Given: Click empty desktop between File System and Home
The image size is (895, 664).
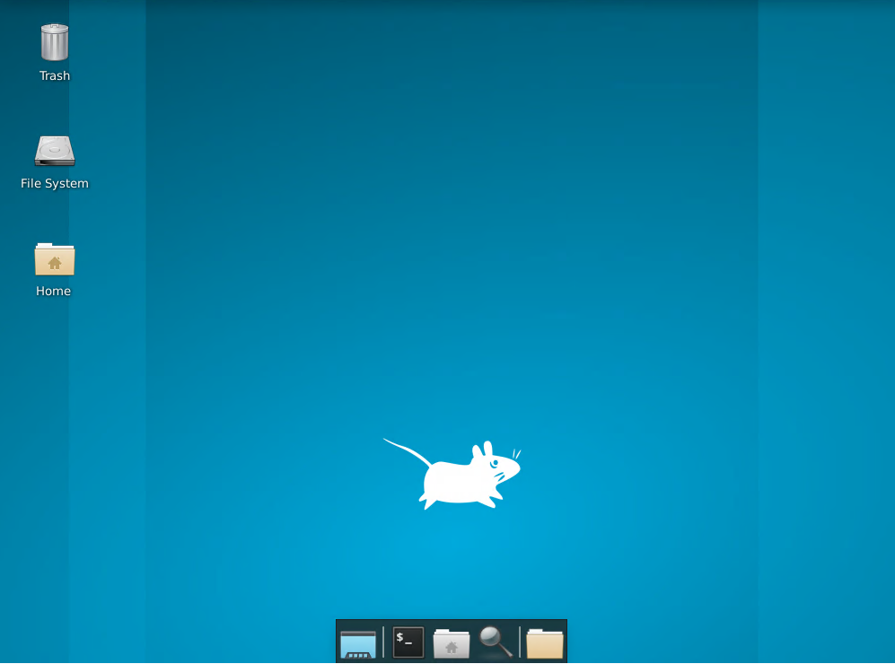Looking at the screenshot, I should click(x=55, y=215).
